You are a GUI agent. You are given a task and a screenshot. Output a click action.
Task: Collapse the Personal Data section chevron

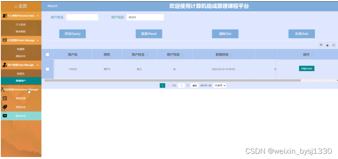pos(38,16)
